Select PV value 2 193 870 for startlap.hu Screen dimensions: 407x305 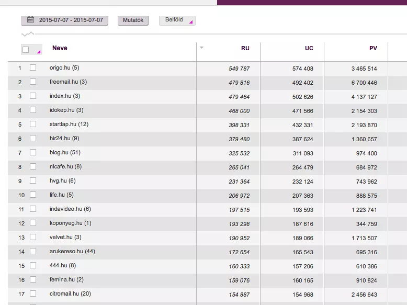click(364, 125)
